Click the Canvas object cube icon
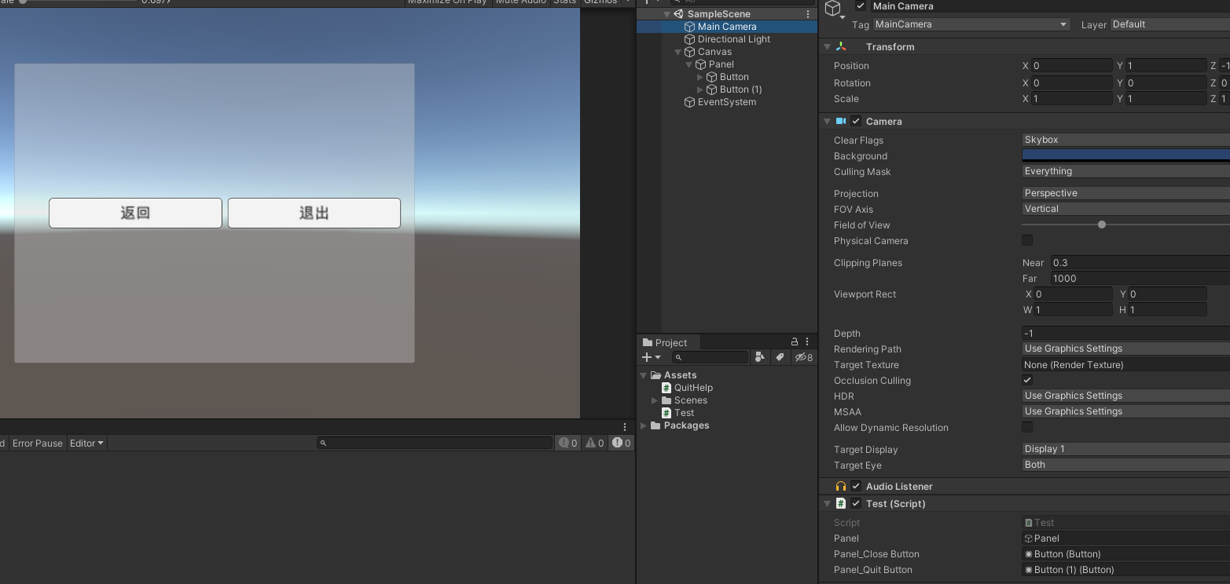 [x=690, y=52]
